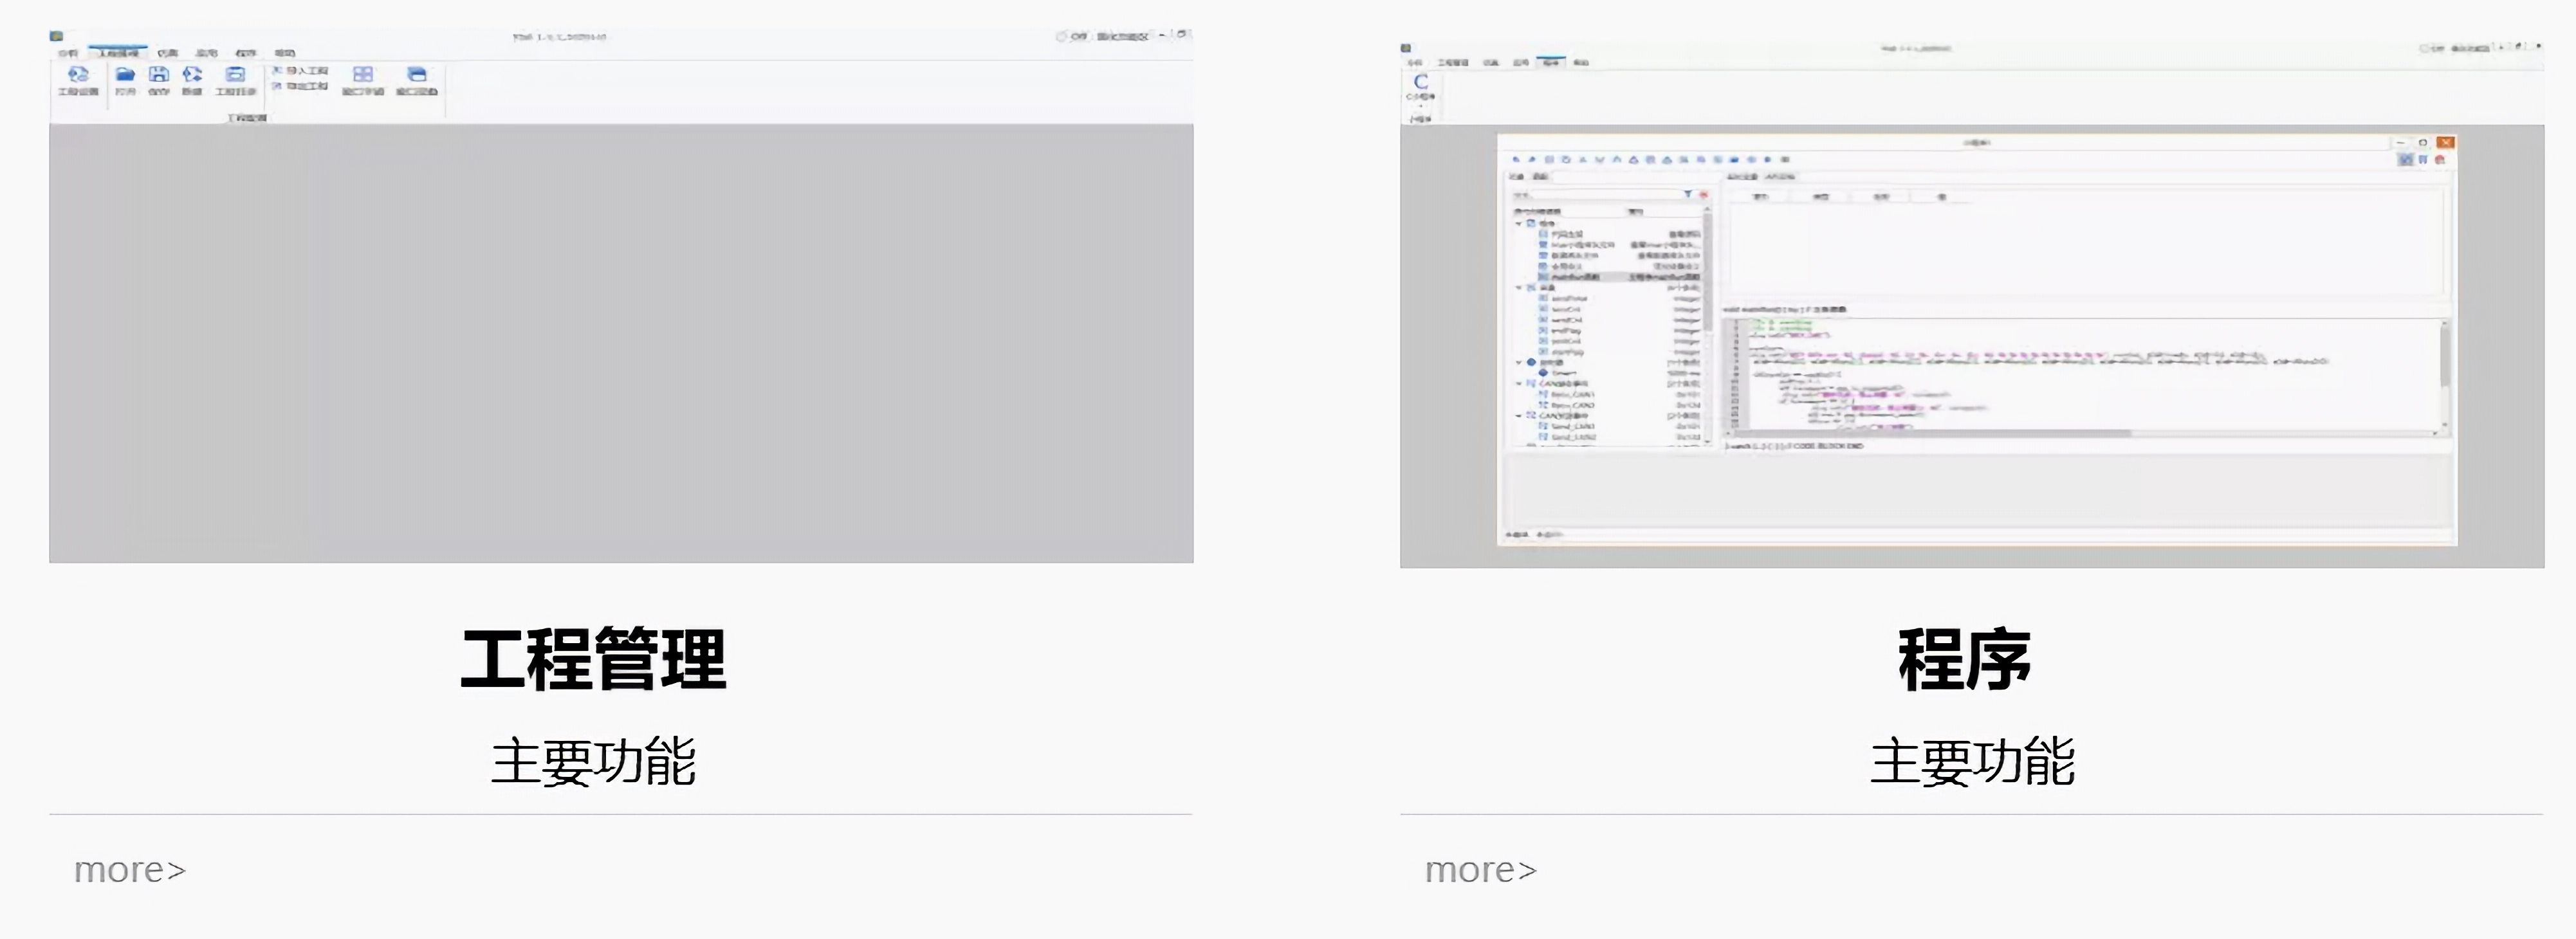The image size is (2576, 939).
Task: Click the leftmost project settings ribbon icon
Action: 78,75
